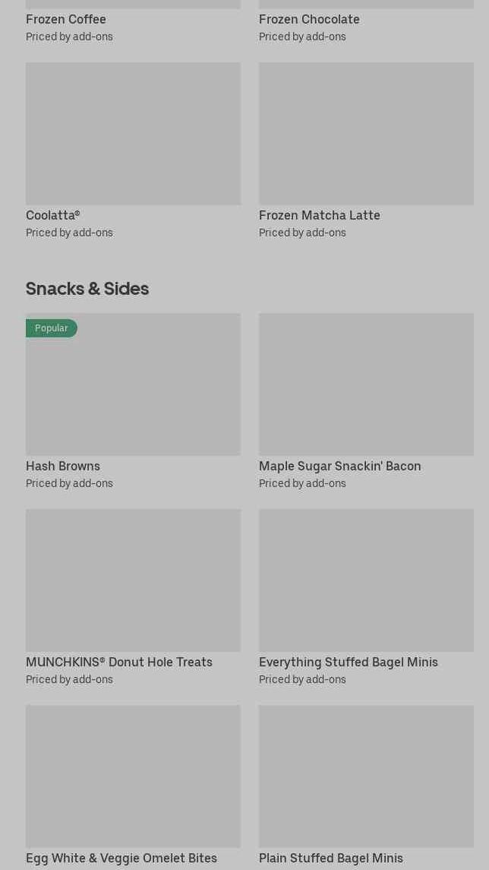The image size is (489, 870).
Task: Open Everything Stuffed Bagel Minis image
Action: [x=366, y=580]
